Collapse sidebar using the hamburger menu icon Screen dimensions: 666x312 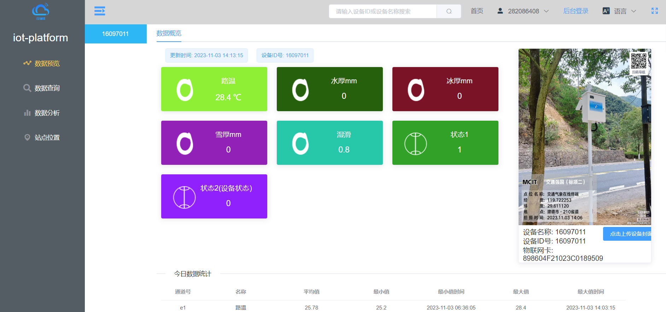[100, 11]
